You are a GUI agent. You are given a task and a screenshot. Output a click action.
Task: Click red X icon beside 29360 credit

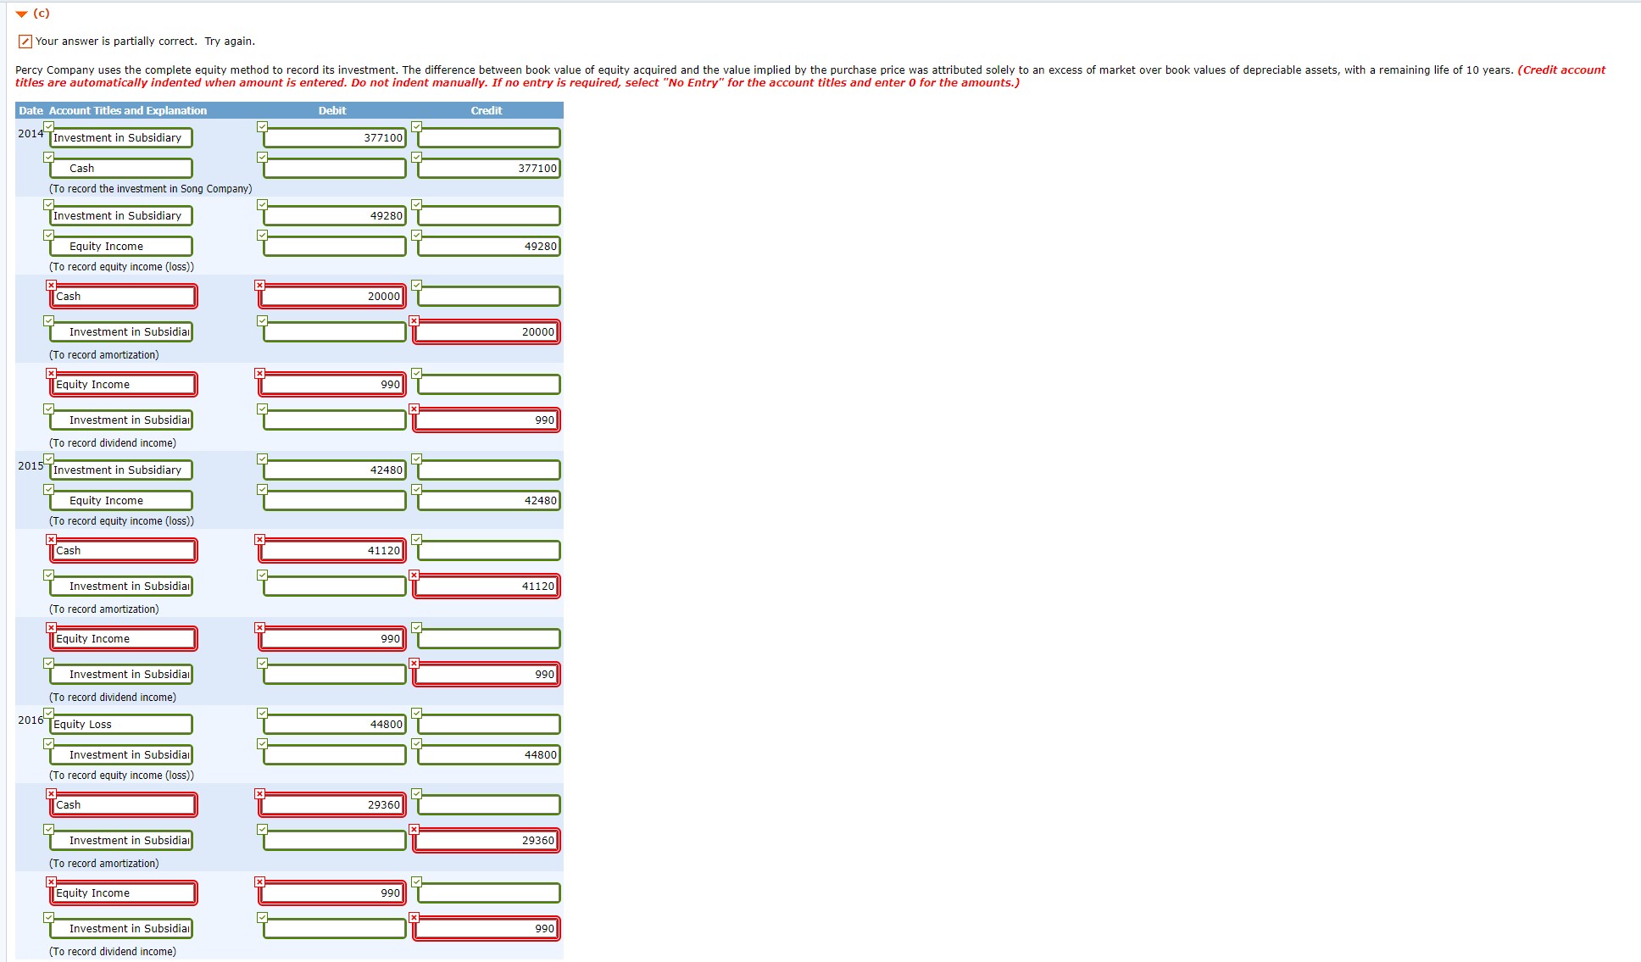pyautogui.click(x=414, y=829)
